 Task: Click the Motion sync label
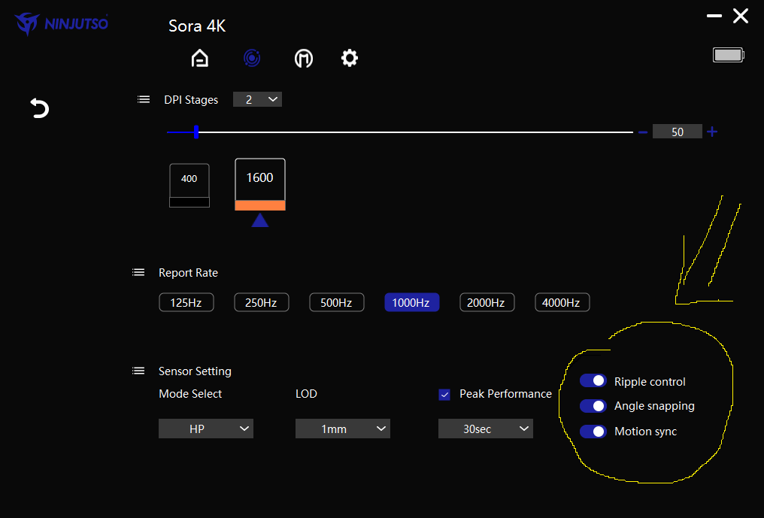pyautogui.click(x=646, y=432)
